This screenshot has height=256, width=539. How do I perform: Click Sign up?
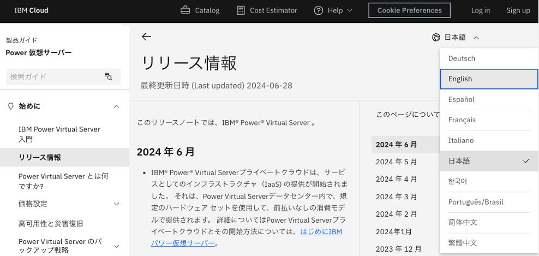tap(518, 10)
